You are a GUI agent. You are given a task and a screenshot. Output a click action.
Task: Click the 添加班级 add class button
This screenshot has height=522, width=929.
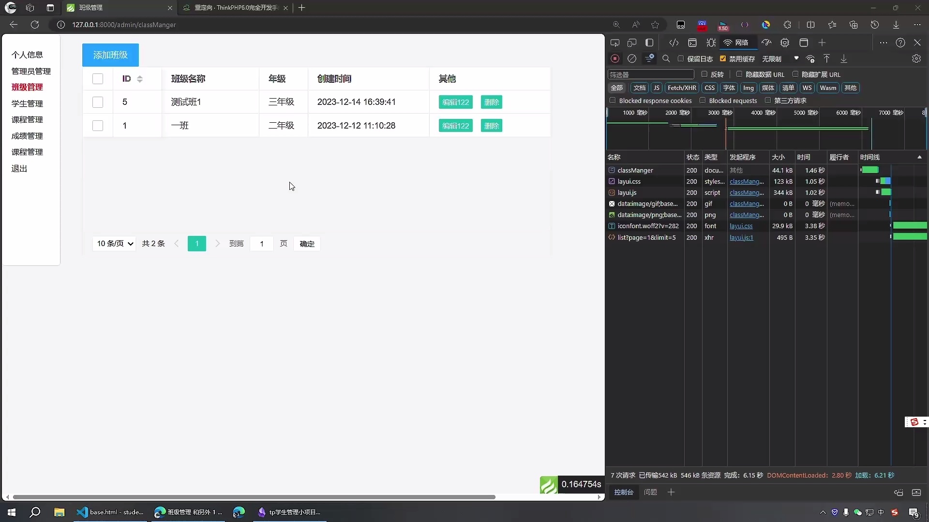pyautogui.click(x=110, y=55)
